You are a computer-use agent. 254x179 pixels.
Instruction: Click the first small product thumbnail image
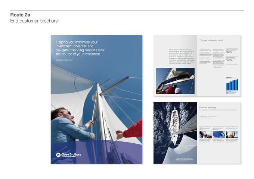point(205,135)
